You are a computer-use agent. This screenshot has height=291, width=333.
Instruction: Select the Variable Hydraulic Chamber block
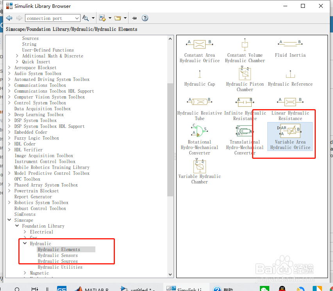tap(200, 171)
